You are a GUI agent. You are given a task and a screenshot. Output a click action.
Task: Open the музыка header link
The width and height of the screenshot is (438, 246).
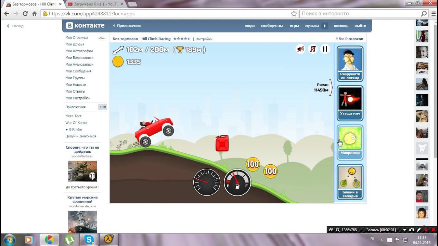tap(312, 26)
